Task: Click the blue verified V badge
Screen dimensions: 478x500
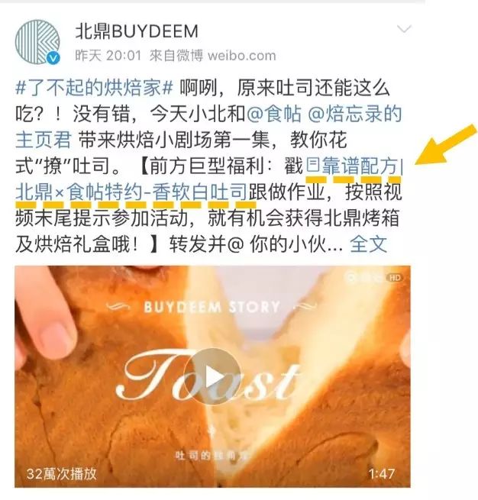Action: pos(53,58)
